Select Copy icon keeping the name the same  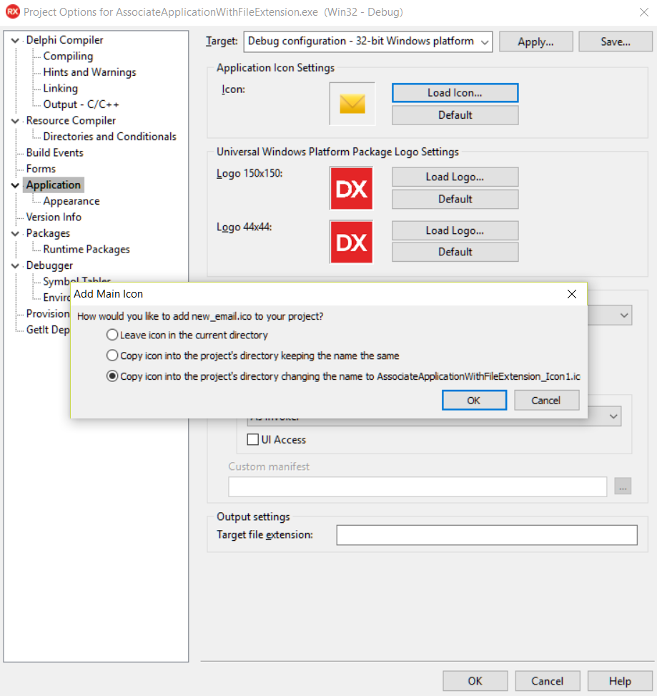pos(253,356)
